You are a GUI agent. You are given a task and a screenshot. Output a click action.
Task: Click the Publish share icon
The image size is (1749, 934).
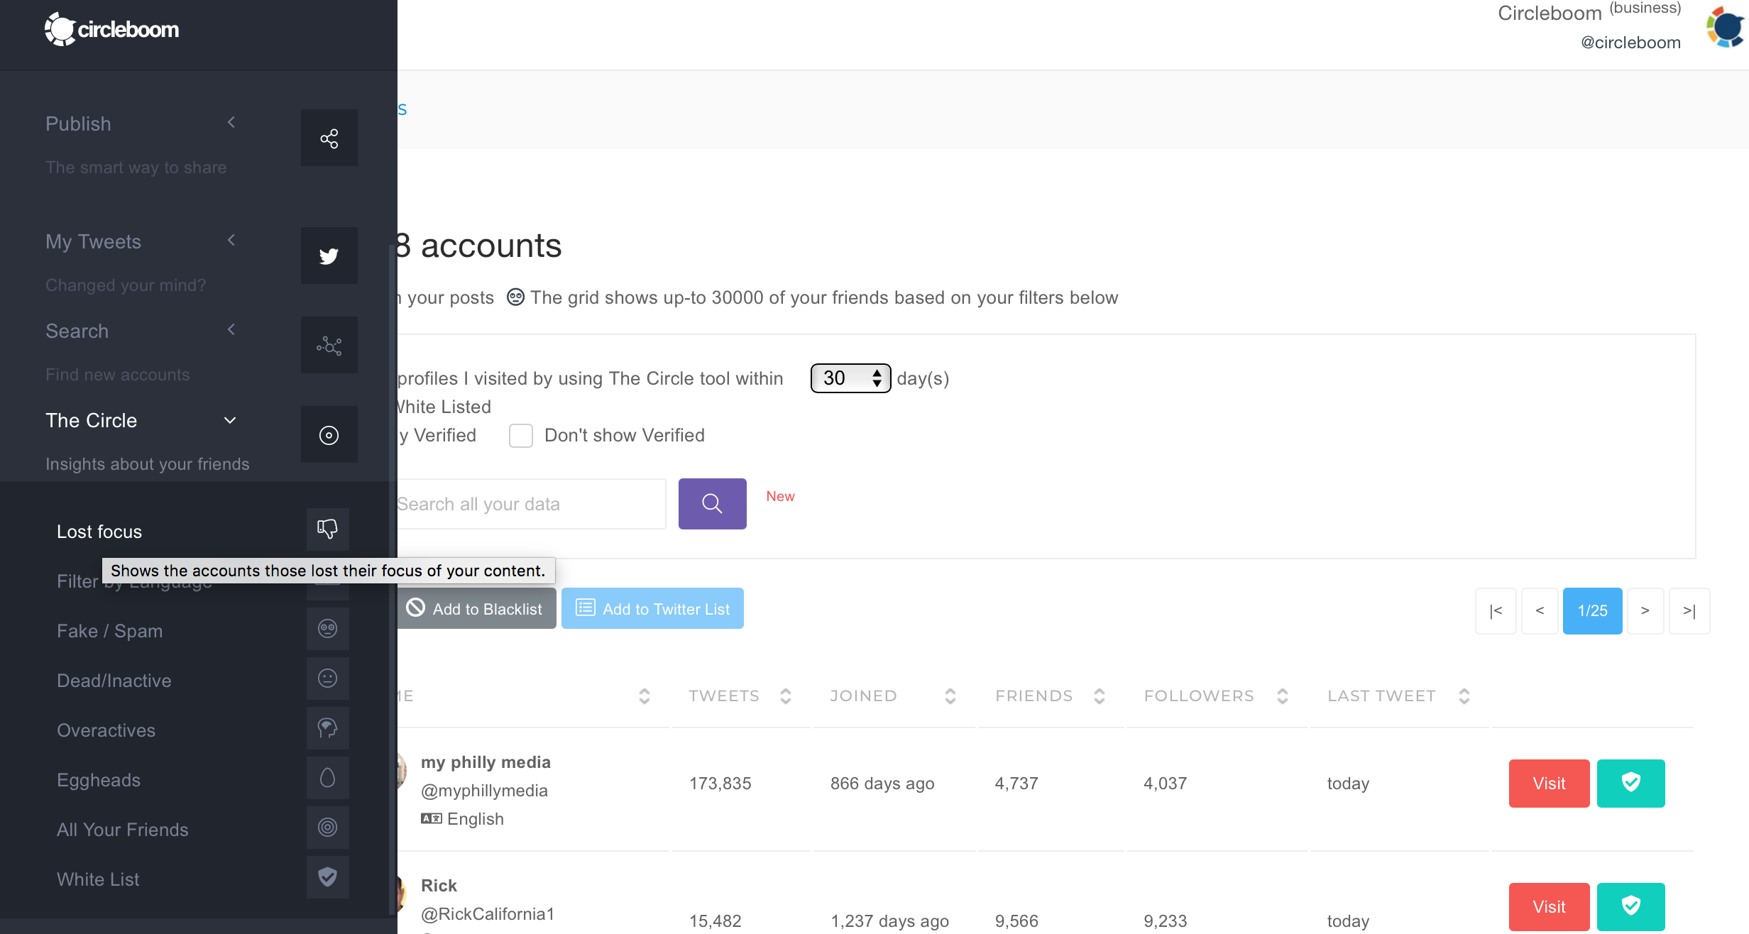click(329, 138)
